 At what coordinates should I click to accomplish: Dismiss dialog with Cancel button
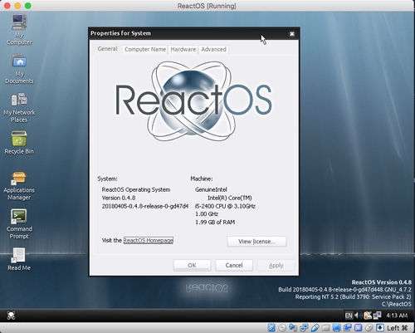tap(234, 265)
